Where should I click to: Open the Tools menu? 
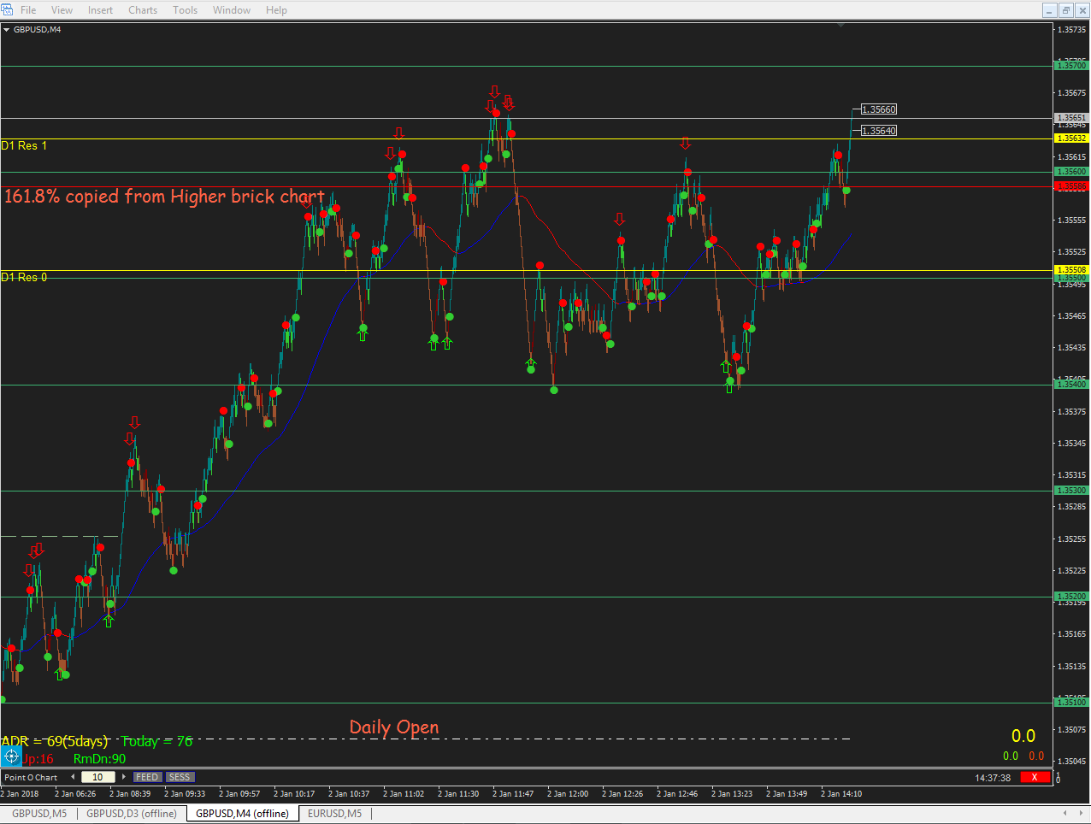tap(185, 10)
